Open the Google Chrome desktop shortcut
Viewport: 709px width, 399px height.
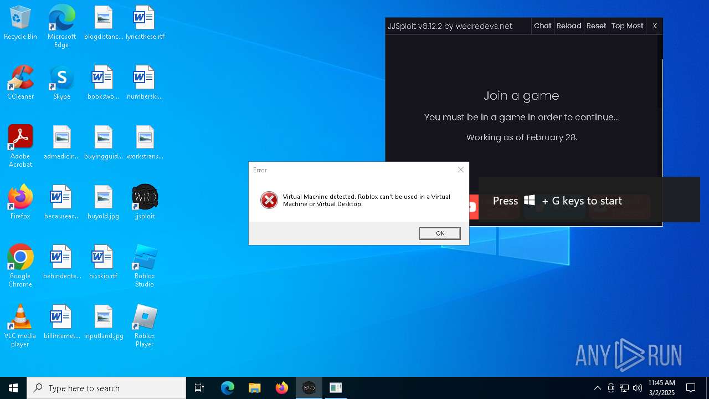pyautogui.click(x=20, y=266)
